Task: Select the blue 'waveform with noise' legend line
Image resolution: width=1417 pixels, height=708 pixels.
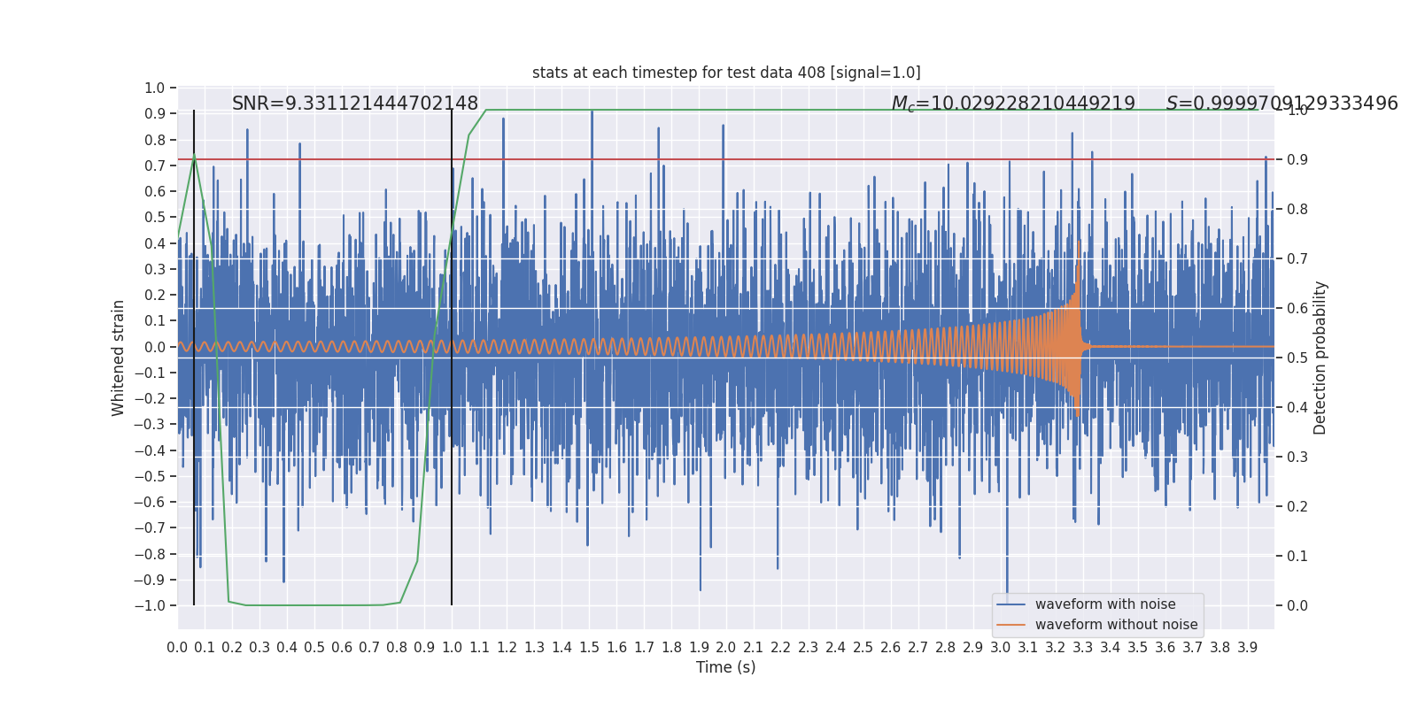Action: 1011,604
